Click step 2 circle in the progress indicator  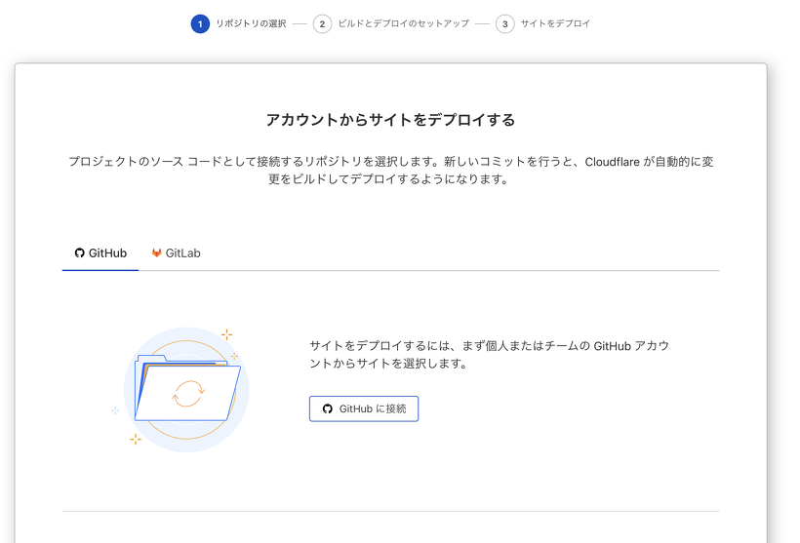pos(322,24)
